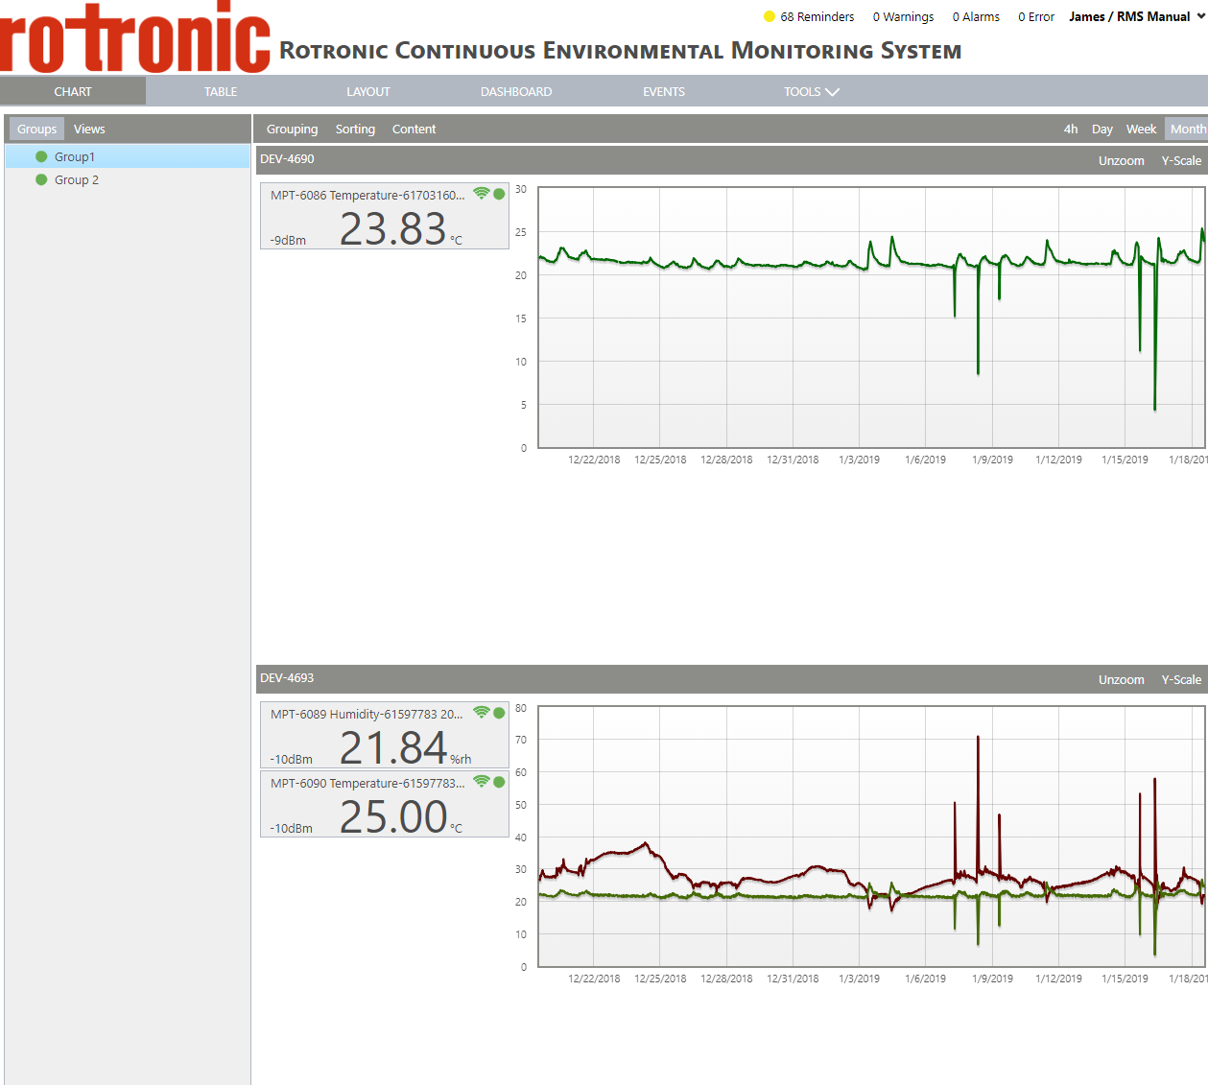Open the 68 Reminders link
The height and width of the screenshot is (1085, 1208).
tap(817, 16)
